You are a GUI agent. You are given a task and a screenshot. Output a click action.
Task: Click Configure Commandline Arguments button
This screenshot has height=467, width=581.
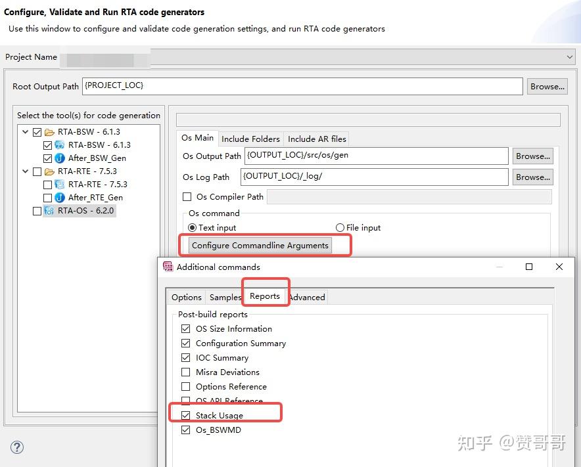pyautogui.click(x=260, y=245)
